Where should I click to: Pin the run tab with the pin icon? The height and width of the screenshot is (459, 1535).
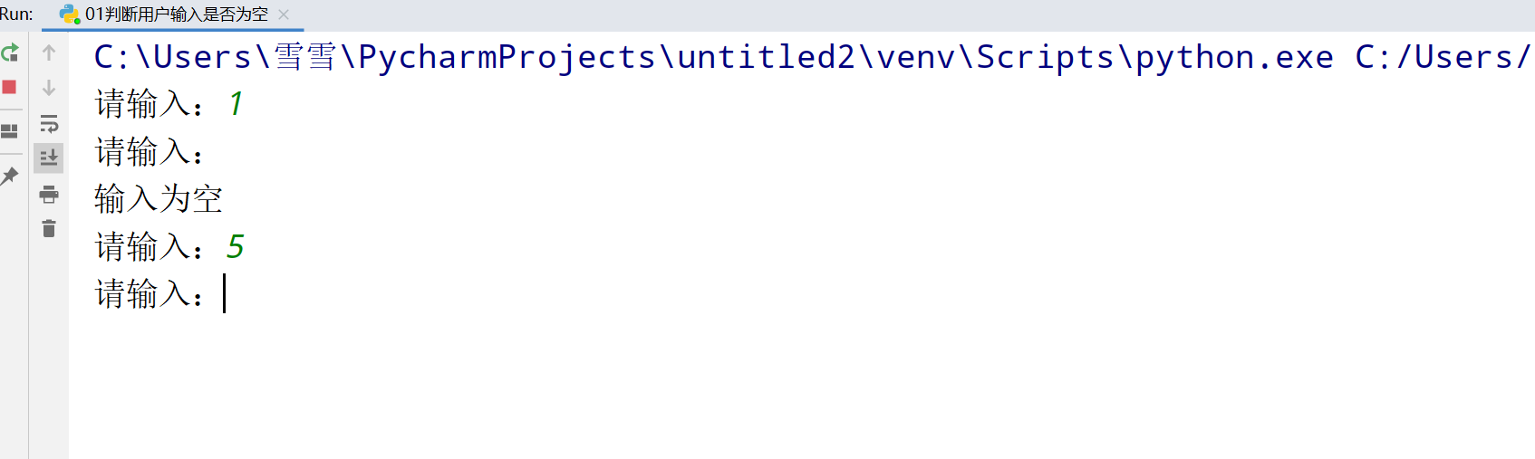coord(9,176)
